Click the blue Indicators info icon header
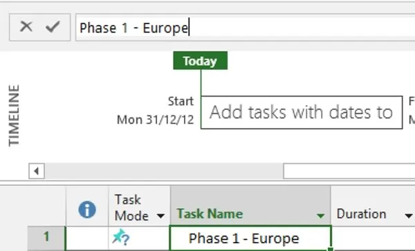 click(x=87, y=210)
